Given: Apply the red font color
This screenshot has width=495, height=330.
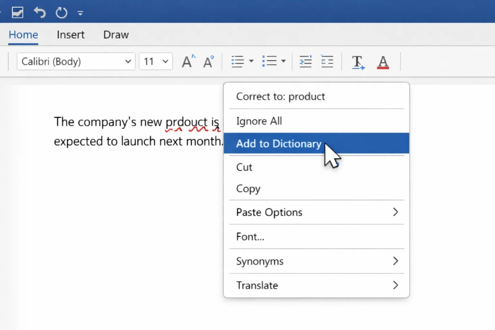Looking at the screenshot, I should click(383, 62).
